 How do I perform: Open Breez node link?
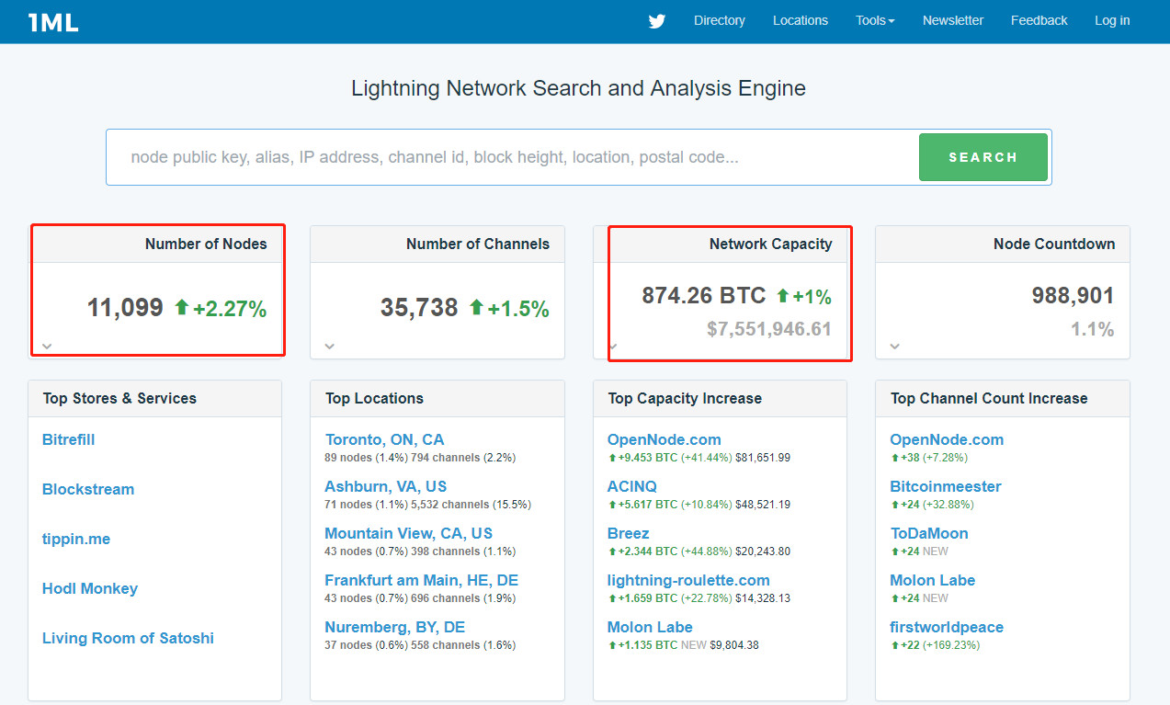pos(629,533)
